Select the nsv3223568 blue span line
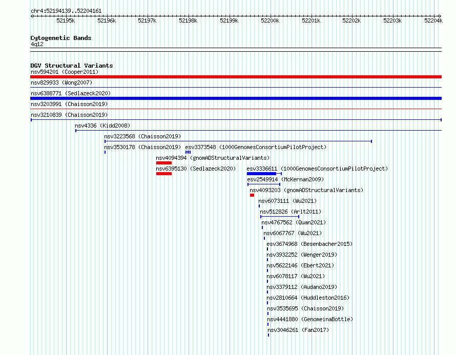Image resolution: width=456 pixels, height=355 pixels. [x=238, y=141]
